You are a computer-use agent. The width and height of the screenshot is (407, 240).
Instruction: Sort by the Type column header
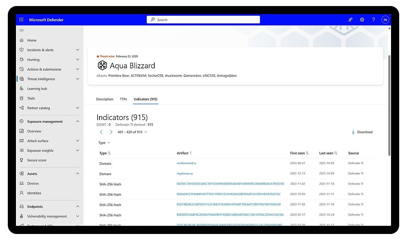tap(105, 153)
